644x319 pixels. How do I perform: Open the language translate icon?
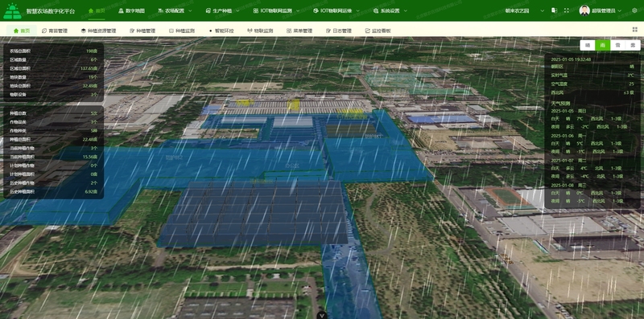point(554,10)
